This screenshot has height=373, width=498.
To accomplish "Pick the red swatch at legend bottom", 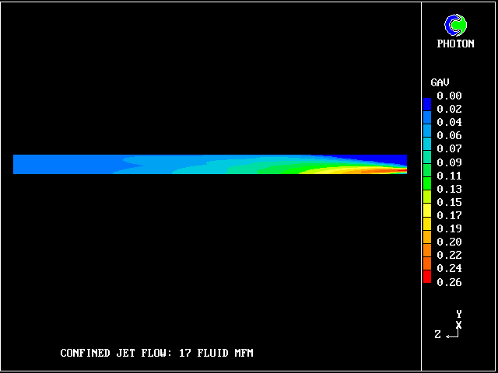I will pos(426,276).
